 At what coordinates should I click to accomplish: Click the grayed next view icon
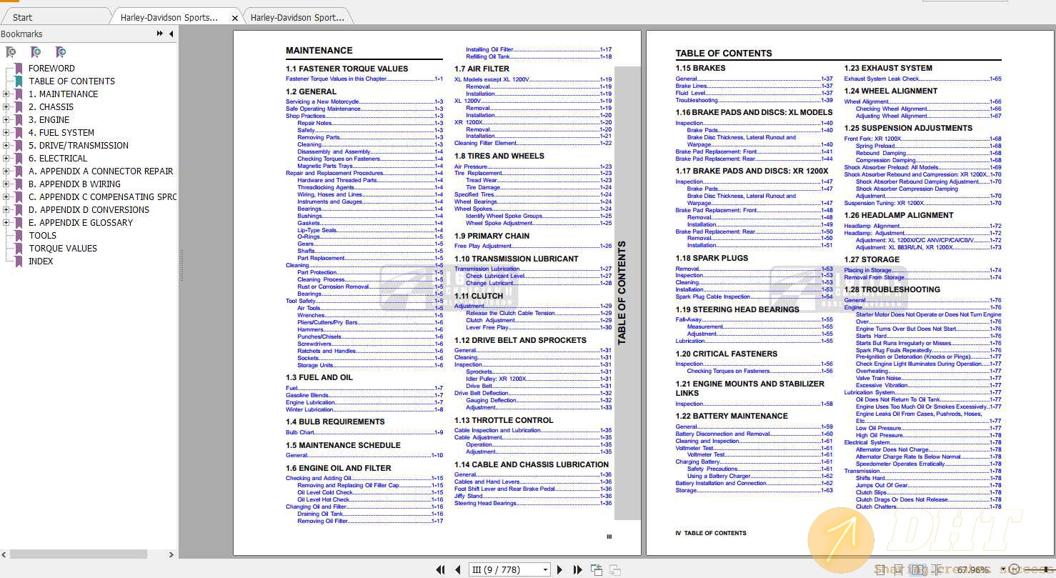[x=614, y=569]
